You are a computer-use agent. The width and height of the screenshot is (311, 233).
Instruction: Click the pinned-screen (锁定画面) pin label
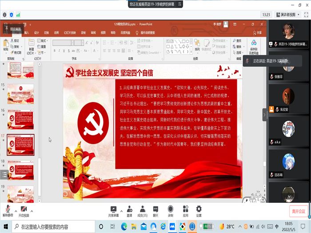point(13,29)
